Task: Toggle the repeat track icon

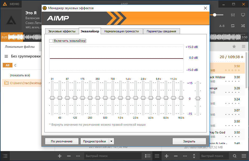Action: coord(233,26)
